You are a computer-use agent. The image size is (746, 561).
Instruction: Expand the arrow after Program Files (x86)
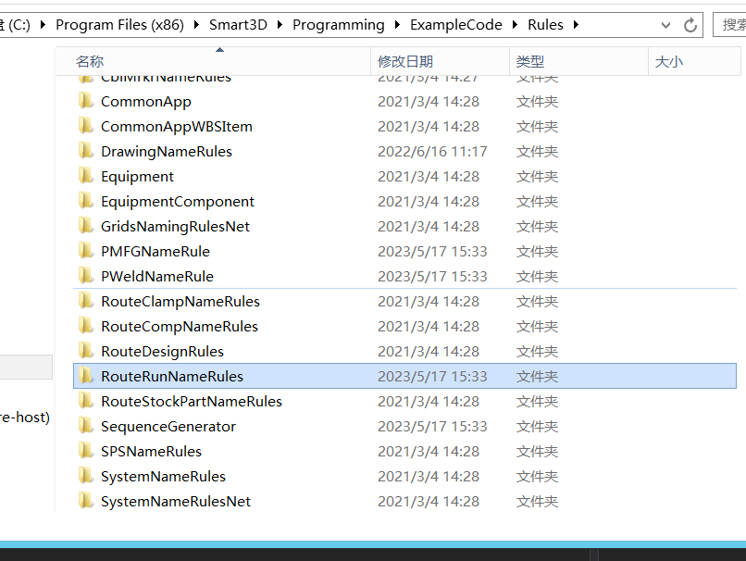(x=196, y=25)
